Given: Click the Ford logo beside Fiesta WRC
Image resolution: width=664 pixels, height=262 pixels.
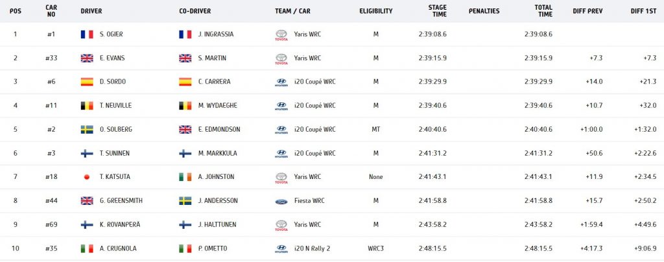Looking at the screenshot, I should click(281, 201).
